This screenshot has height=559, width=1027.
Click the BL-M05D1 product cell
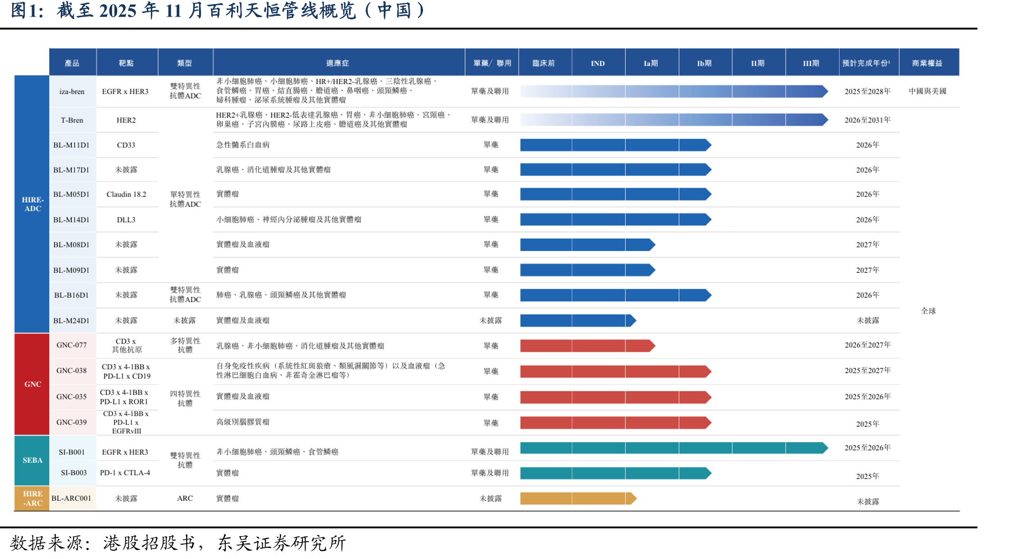click(x=72, y=194)
